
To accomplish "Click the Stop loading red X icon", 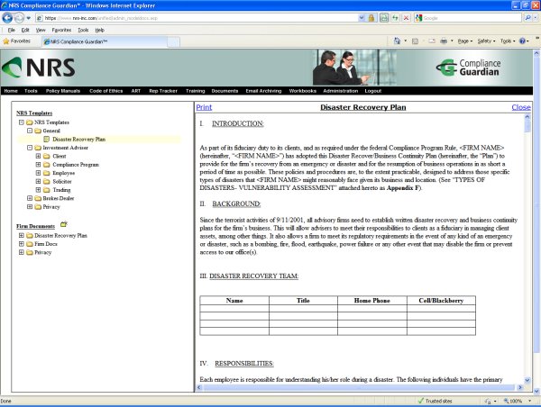I will click(x=407, y=18).
